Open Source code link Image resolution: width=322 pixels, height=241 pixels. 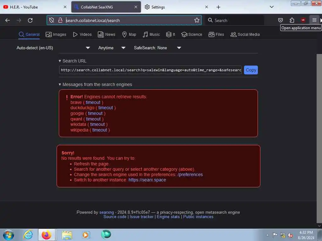pos(115,217)
